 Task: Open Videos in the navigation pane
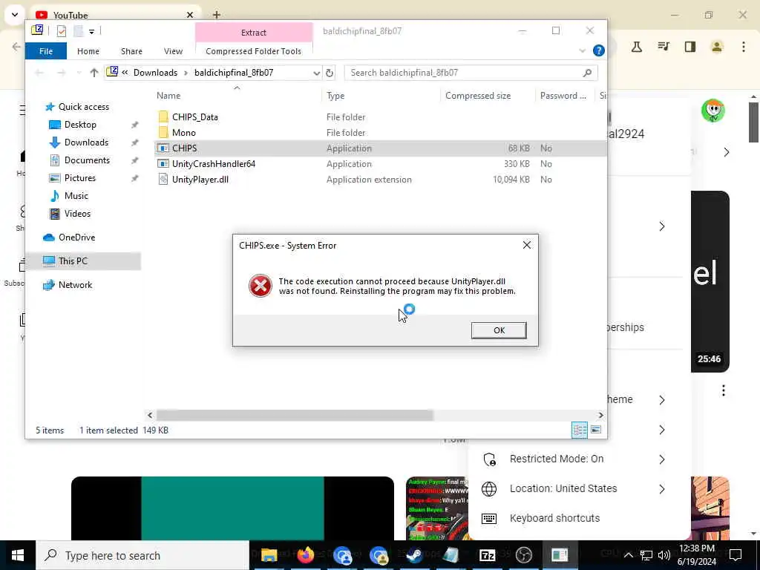click(x=77, y=214)
